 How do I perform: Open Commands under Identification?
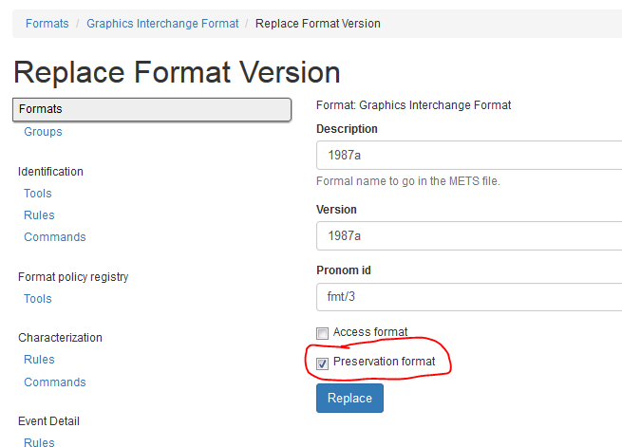tap(55, 237)
